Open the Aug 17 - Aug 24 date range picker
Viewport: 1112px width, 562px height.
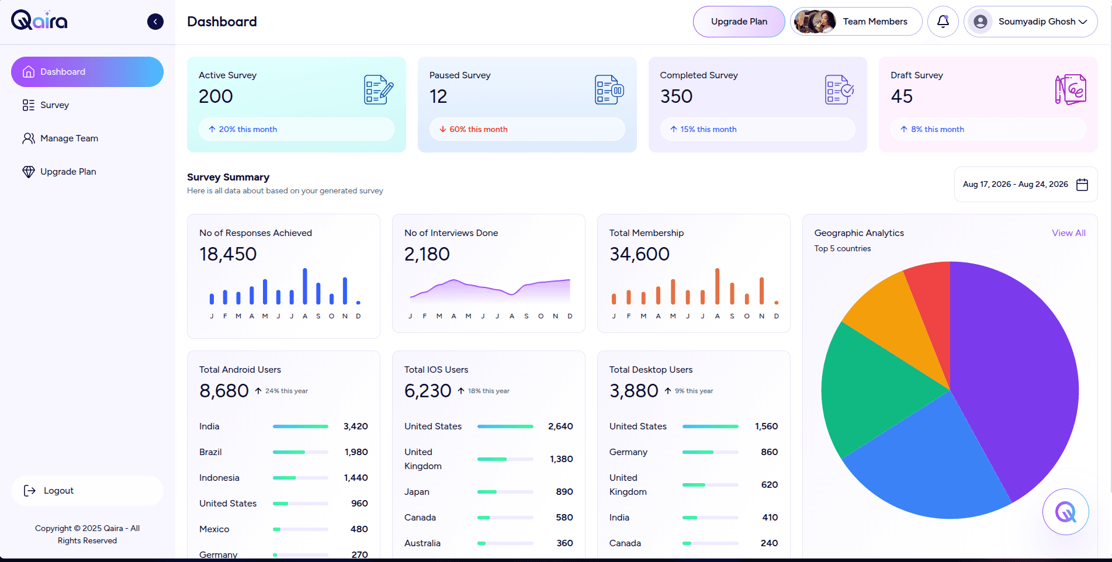click(x=1026, y=185)
